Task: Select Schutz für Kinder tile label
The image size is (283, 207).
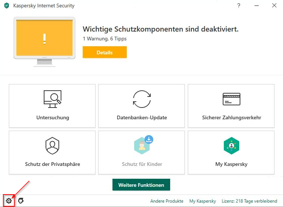Action: (x=142, y=164)
